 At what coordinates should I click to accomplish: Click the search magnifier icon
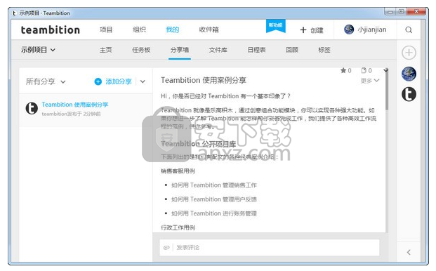(409, 29)
